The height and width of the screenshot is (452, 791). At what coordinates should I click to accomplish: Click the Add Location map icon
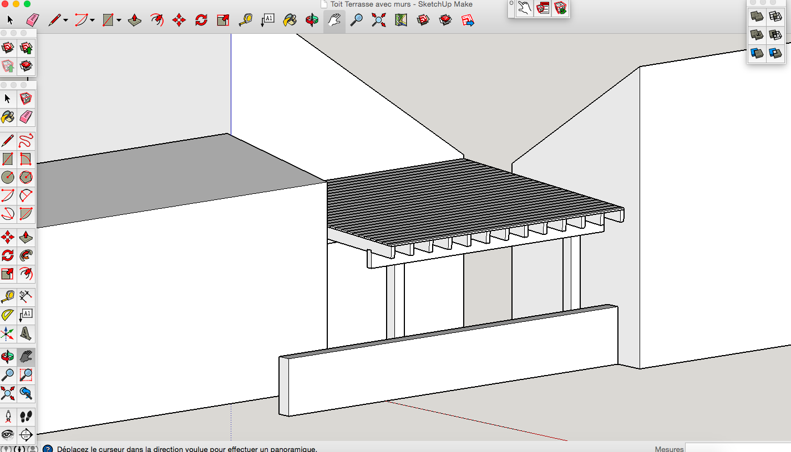pos(400,20)
